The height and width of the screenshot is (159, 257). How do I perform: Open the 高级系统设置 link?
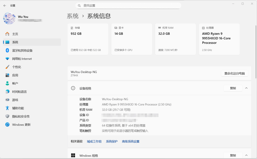[x=131, y=141]
